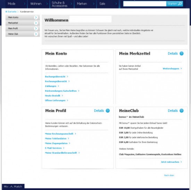Expand the Mode navigation menu
The width and height of the screenshot is (191, 190).
pyautogui.click(x=16, y=4)
